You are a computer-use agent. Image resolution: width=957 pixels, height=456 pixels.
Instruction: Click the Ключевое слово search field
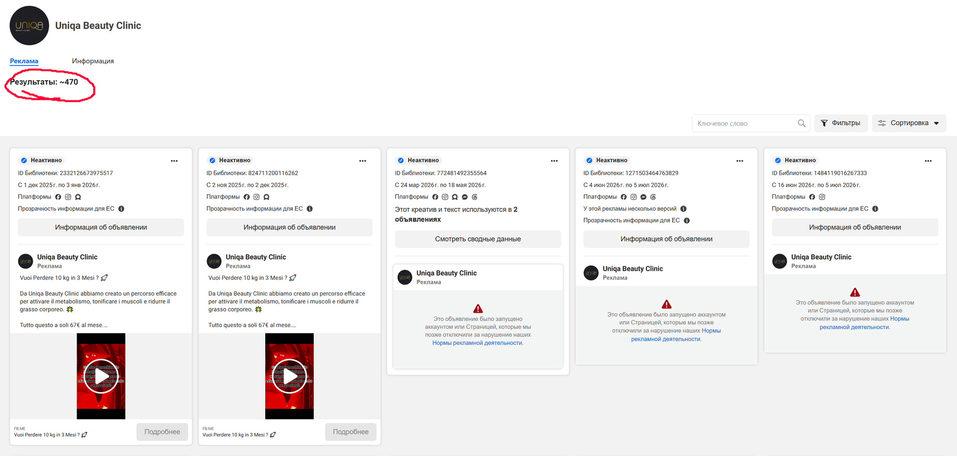[744, 123]
